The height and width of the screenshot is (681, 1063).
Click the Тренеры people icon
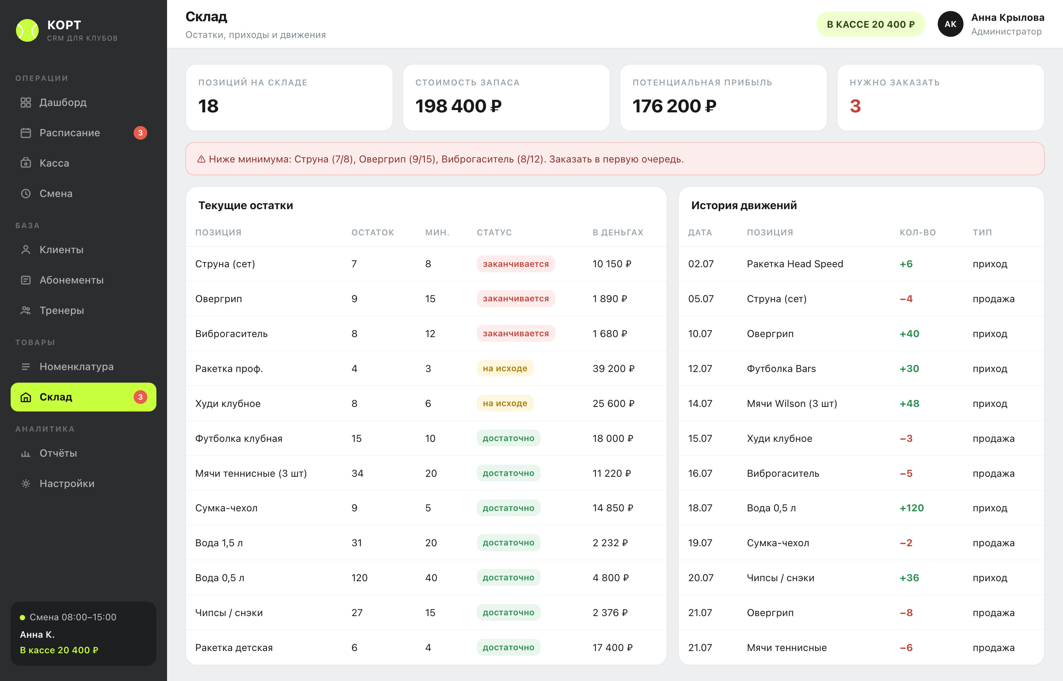(x=26, y=311)
